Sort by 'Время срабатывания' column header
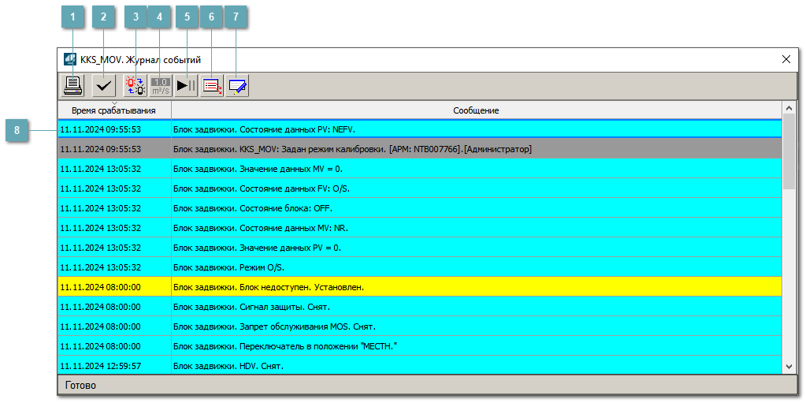Viewport: 806px width, 403px height. pyautogui.click(x=113, y=111)
